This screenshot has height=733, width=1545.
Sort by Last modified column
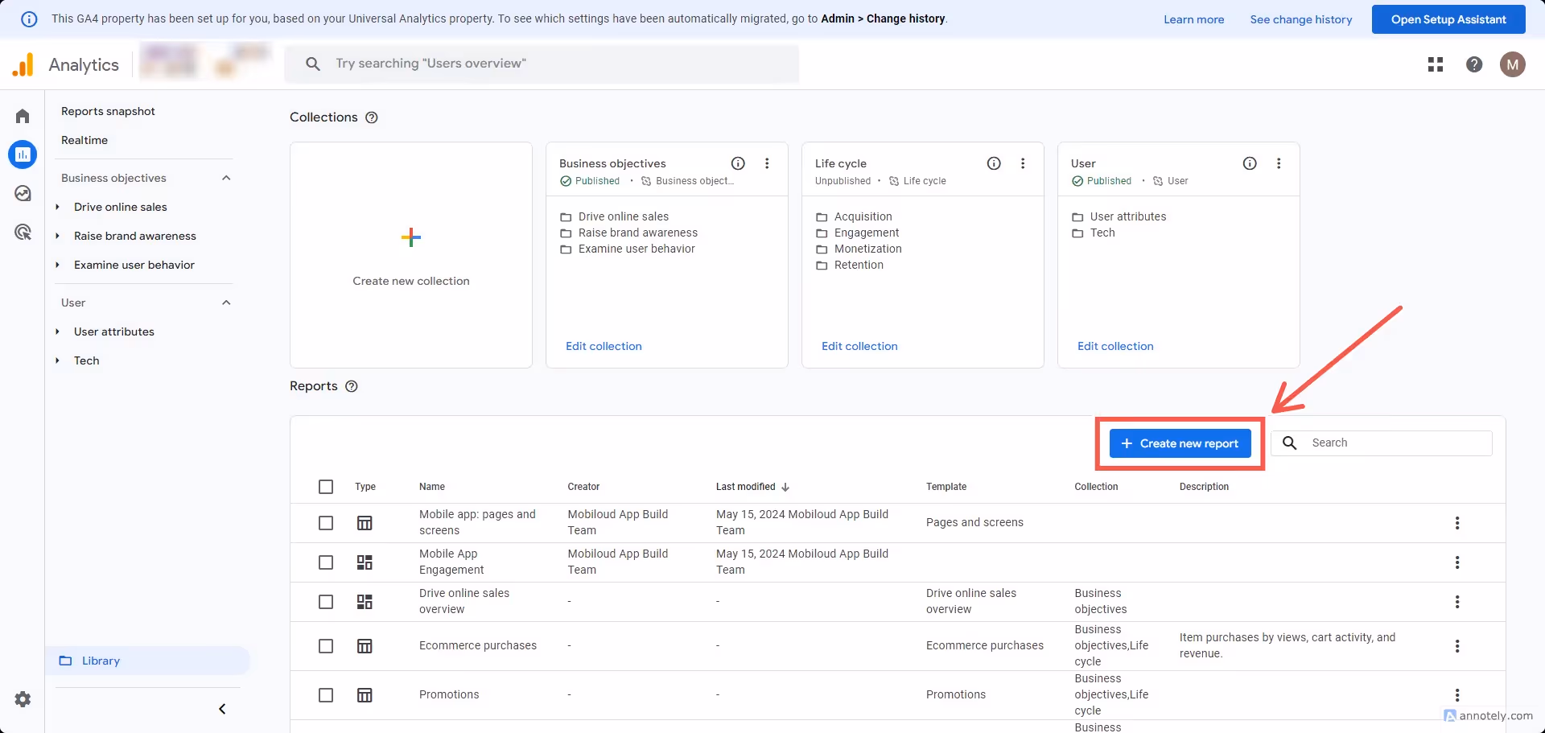tap(752, 487)
